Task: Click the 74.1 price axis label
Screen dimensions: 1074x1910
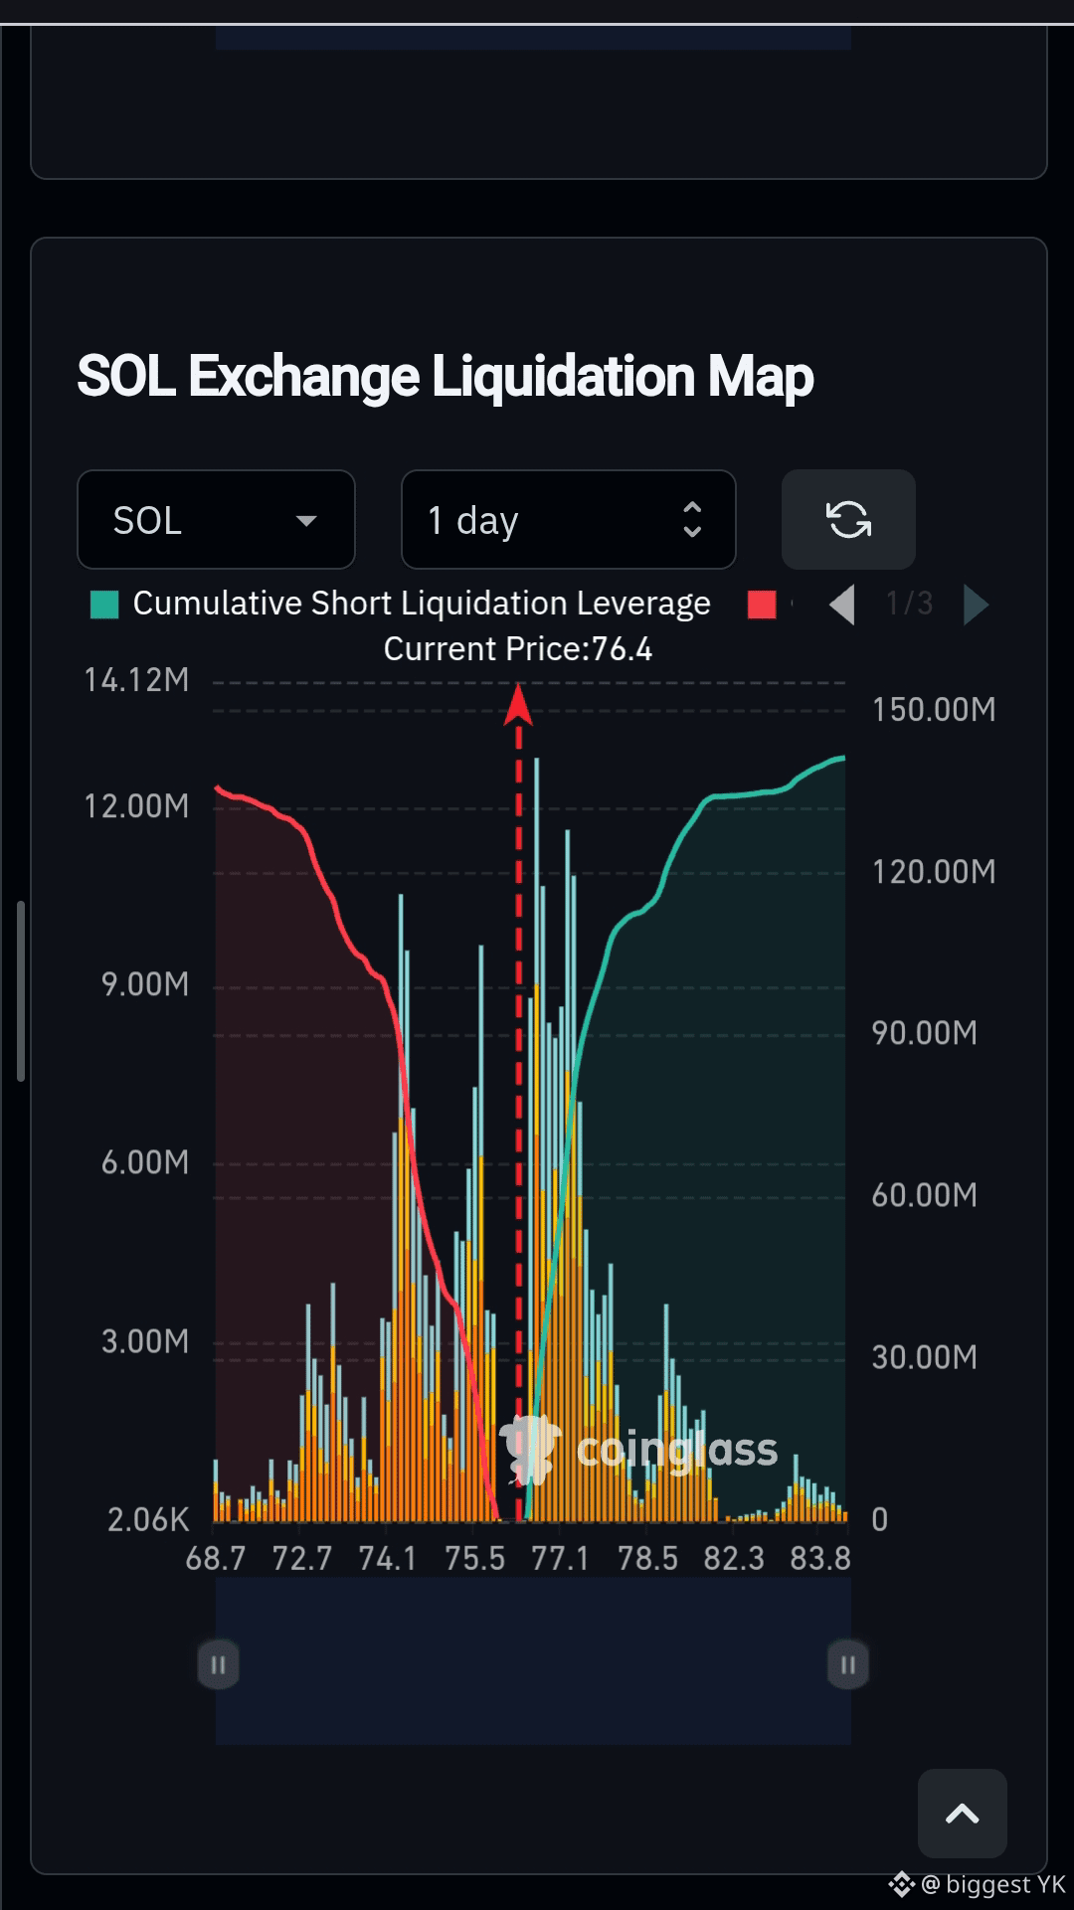Action: point(388,1558)
